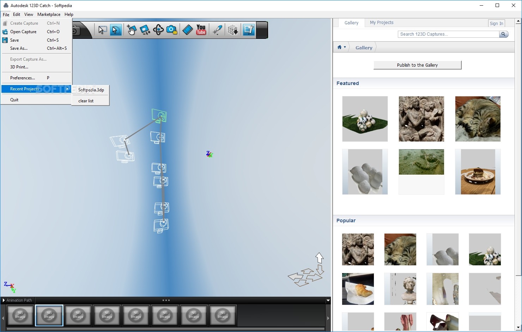Image resolution: width=522 pixels, height=332 pixels.
Task: Pick the Zoom magnifier tool
Action: point(145,30)
